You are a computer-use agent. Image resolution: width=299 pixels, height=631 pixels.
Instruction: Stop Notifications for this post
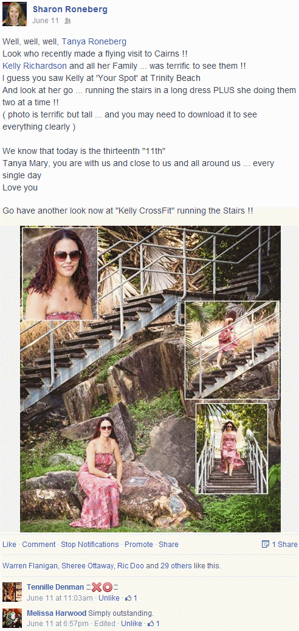[x=89, y=545]
